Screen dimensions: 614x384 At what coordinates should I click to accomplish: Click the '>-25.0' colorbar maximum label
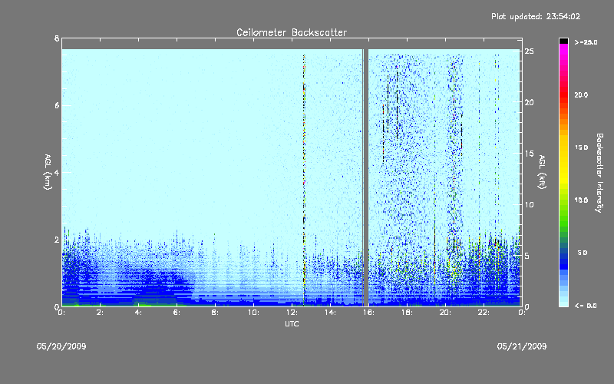586,42
